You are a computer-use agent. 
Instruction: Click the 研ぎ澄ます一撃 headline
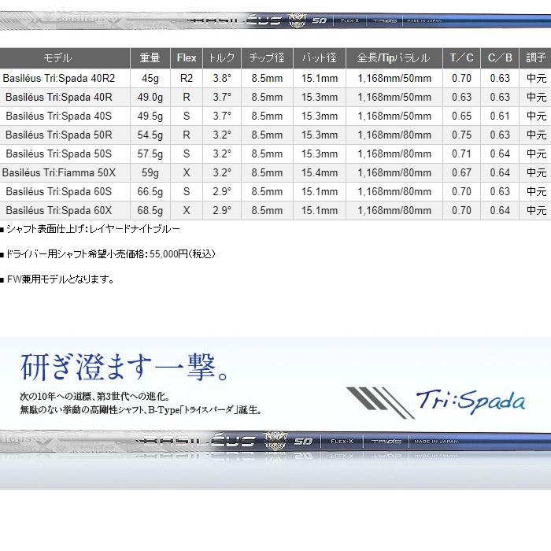pyautogui.click(x=125, y=368)
